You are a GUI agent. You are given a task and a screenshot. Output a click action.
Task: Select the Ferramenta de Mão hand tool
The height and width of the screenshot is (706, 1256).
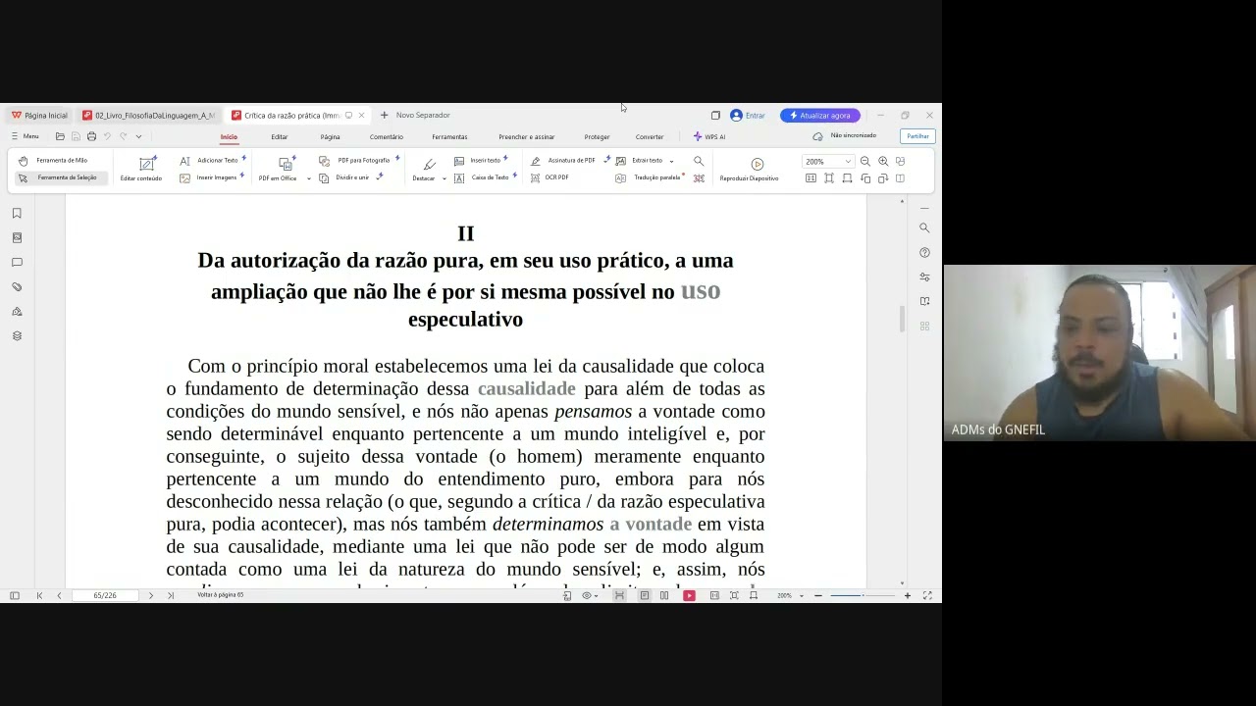point(54,160)
